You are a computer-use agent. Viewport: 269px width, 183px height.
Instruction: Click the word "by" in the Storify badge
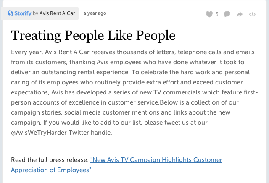pos(35,13)
